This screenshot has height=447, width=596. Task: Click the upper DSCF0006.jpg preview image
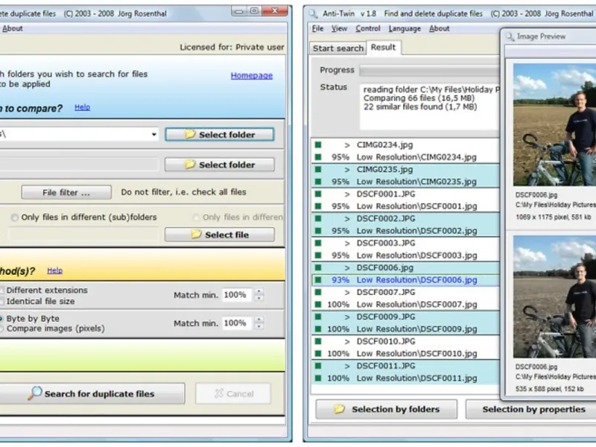tap(554, 124)
